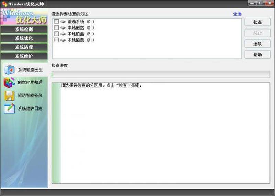Open the 系统磁盘医生 medical kit icon
The height and width of the screenshot is (196, 275).
10,70
